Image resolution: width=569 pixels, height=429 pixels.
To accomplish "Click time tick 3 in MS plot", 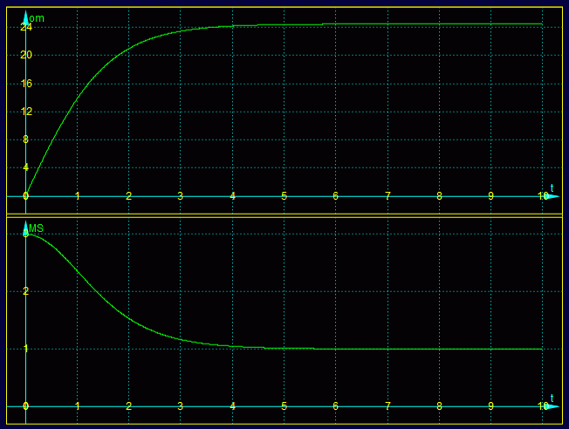I will pyautogui.click(x=181, y=406).
